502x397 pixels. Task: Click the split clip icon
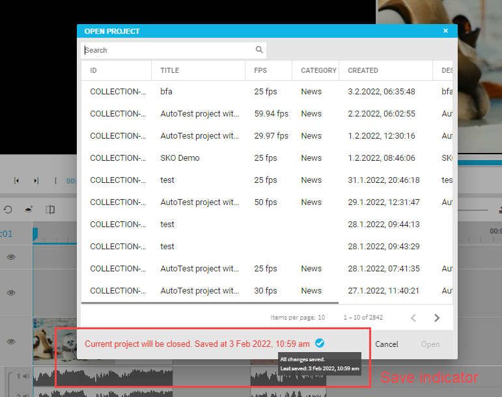pyautogui.click(x=50, y=210)
